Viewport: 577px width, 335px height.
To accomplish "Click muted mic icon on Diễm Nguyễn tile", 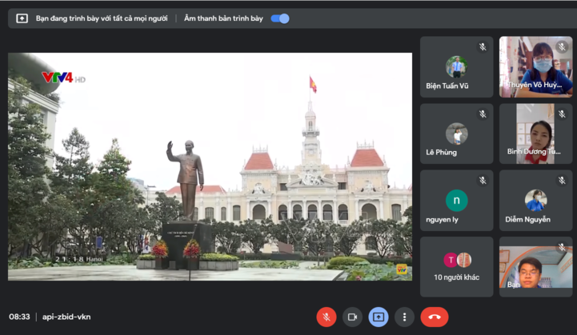I will (x=562, y=181).
